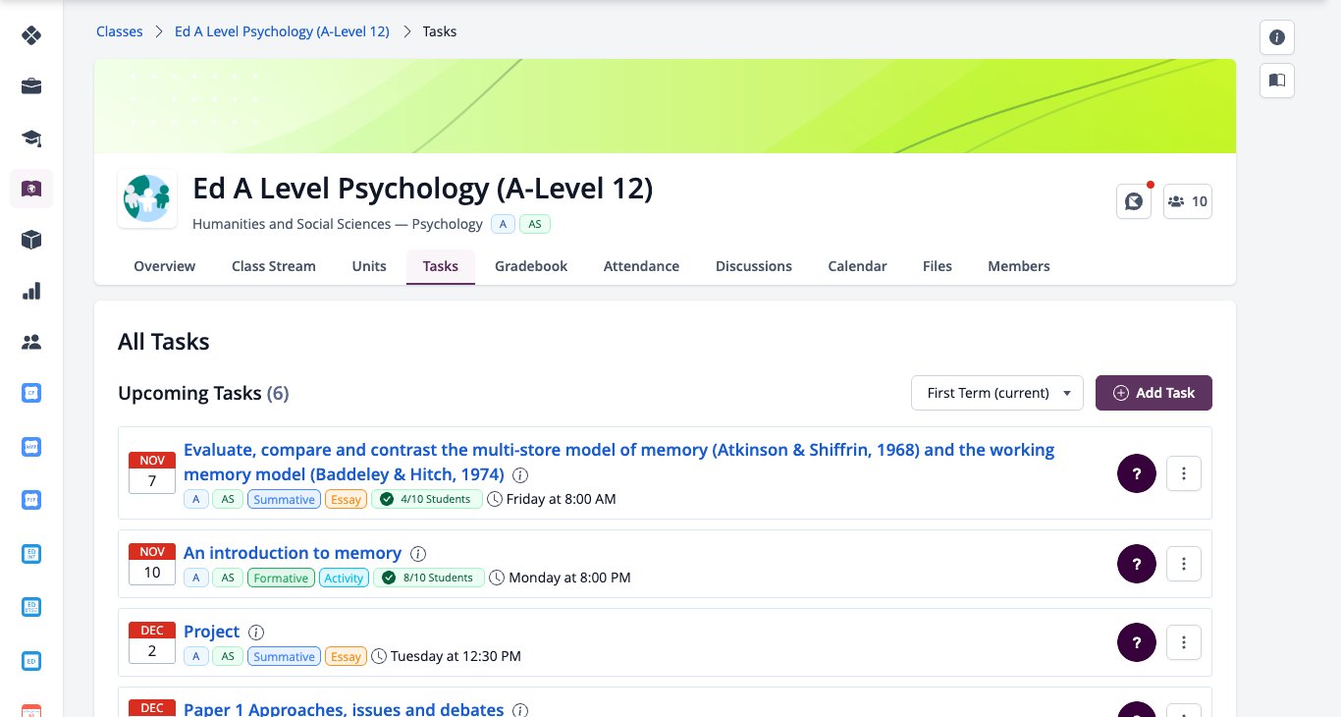1341x717 pixels.
Task: Open the briefcase icon in sidebar
Action: 31,86
